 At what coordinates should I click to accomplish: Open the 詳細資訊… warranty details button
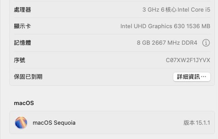pyautogui.click(x=191, y=77)
